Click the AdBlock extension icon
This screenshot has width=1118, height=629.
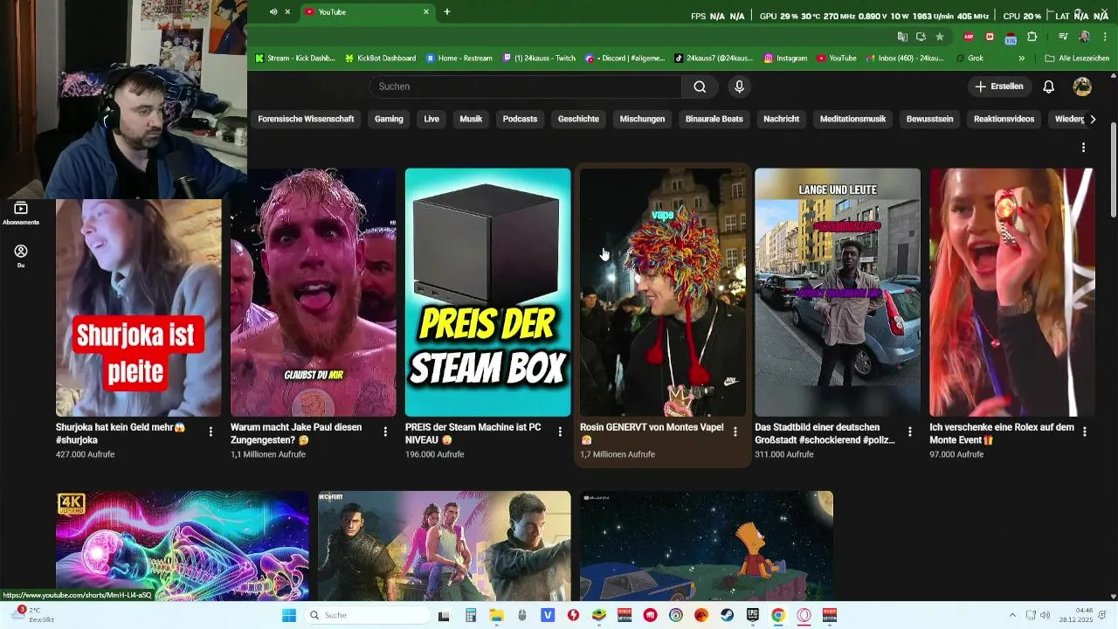pyautogui.click(x=969, y=37)
